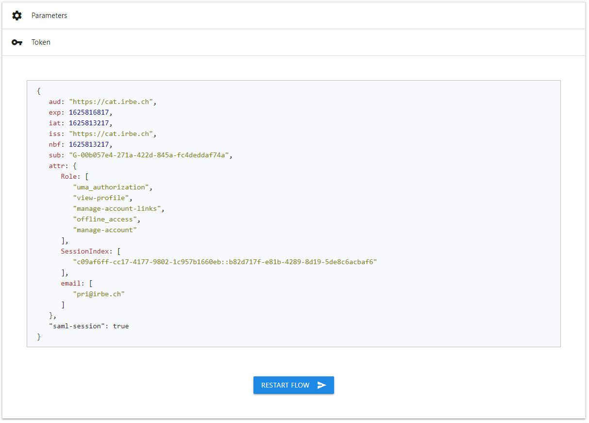The image size is (589, 423).
Task: Click the nbf value 1625813217
Action: tap(89, 145)
